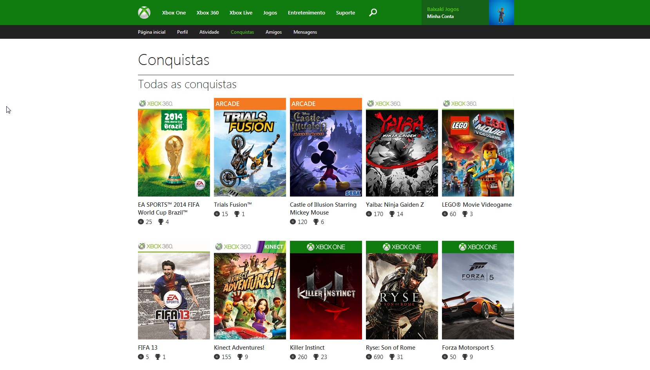Click gamerscore icon under Yaiba: Ninja Gaiden Z
This screenshot has width=650, height=370.
point(369,214)
